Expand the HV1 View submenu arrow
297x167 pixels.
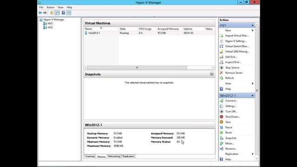pyautogui.click(x=252, y=83)
